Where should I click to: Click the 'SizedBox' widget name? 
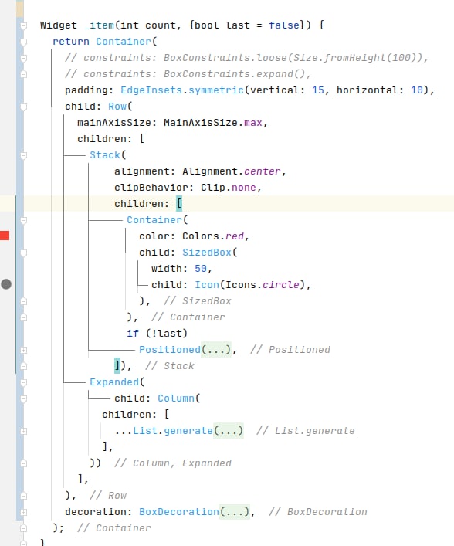coord(207,252)
